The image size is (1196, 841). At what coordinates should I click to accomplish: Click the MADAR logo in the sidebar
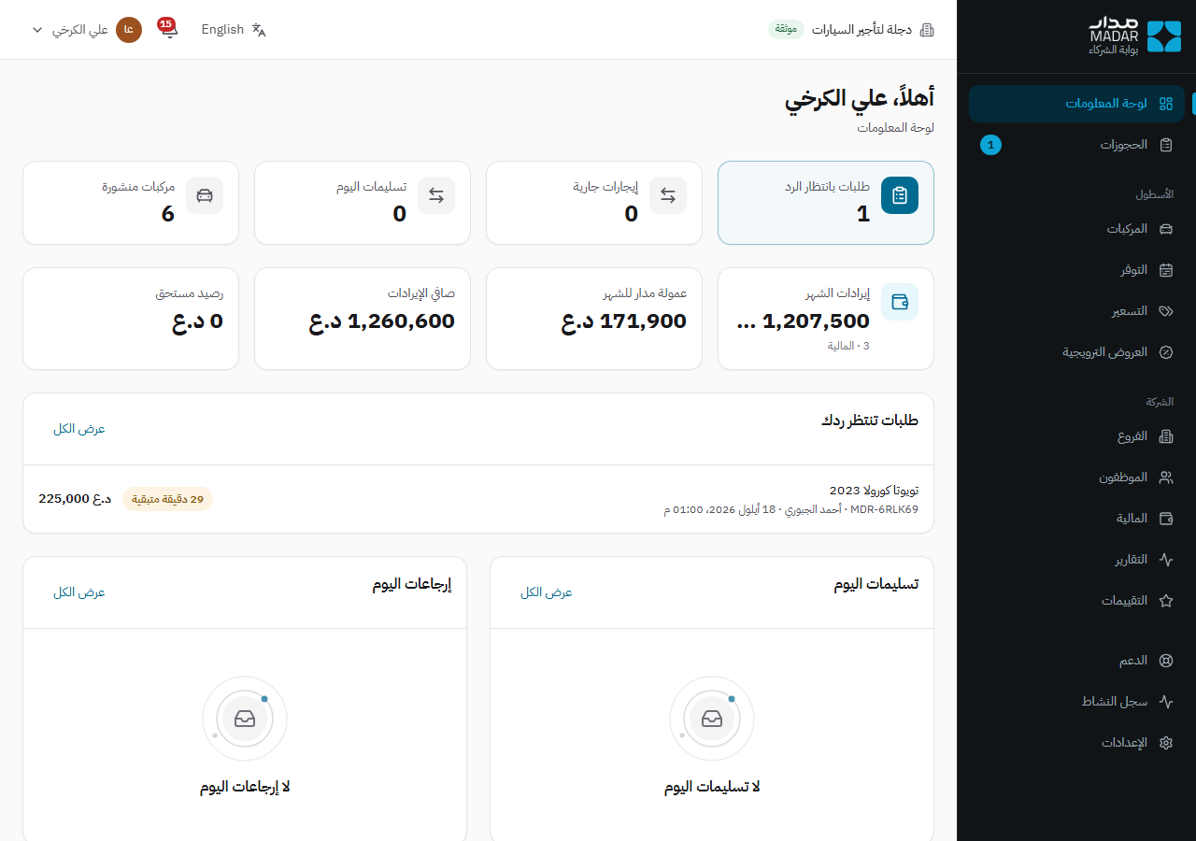point(1135,36)
